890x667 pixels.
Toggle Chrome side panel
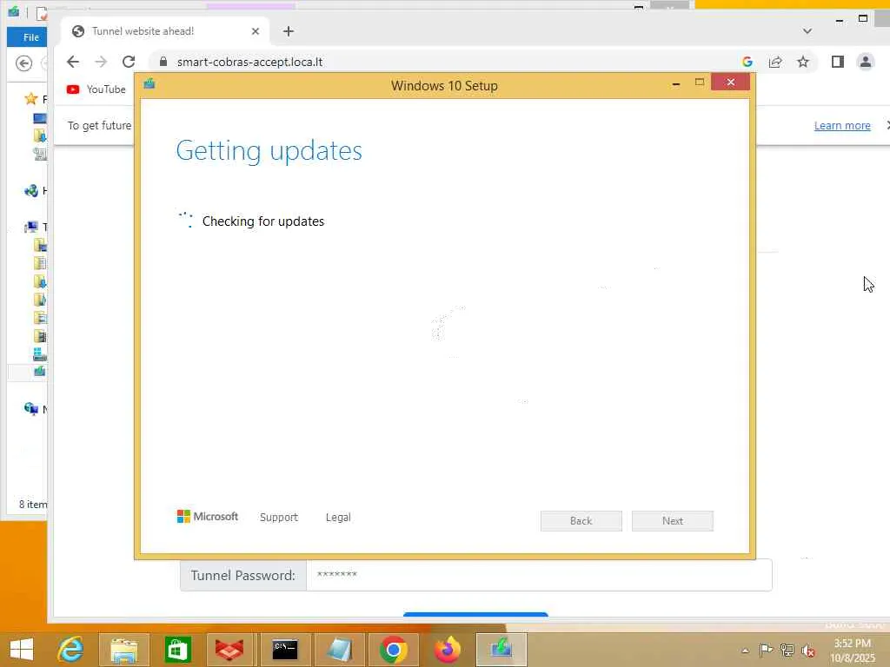tap(838, 62)
